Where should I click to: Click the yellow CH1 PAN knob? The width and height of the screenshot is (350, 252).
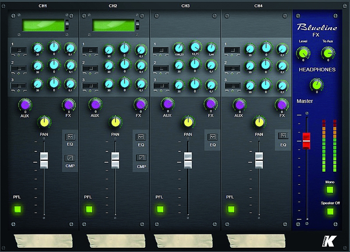click(x=44, y=122)
